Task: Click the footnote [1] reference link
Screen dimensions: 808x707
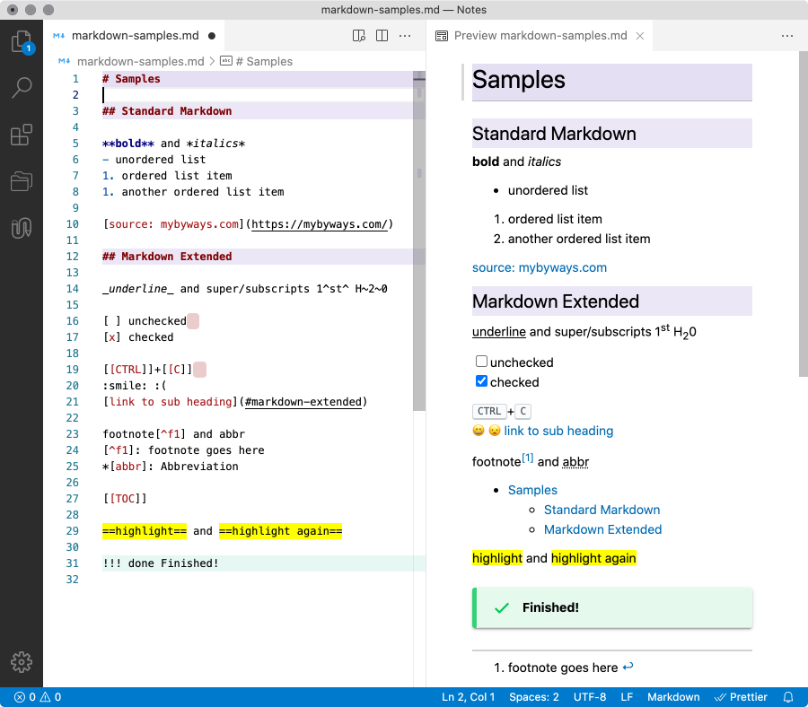Action: point(527,458)
